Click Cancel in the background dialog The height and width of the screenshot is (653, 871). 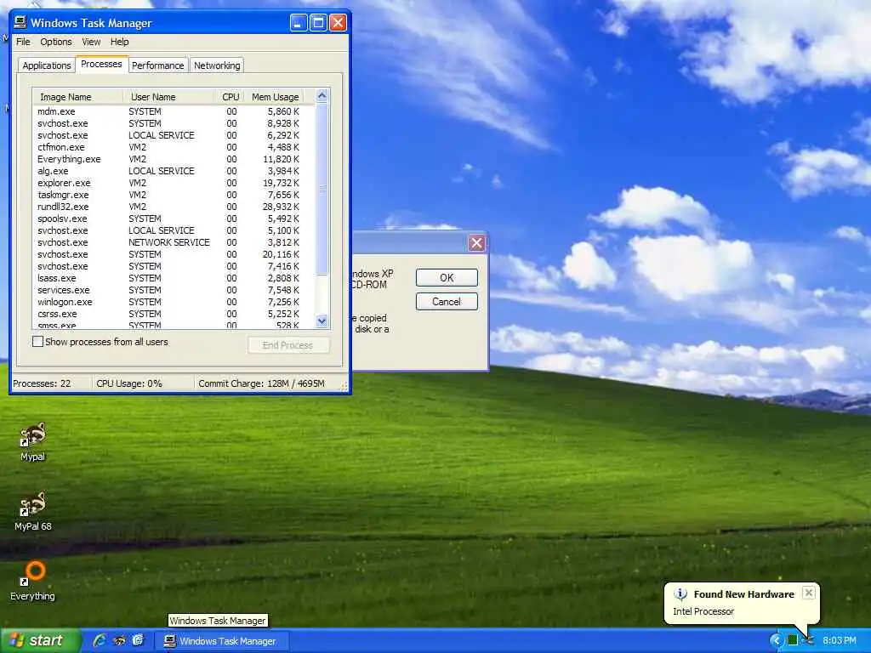447,302
